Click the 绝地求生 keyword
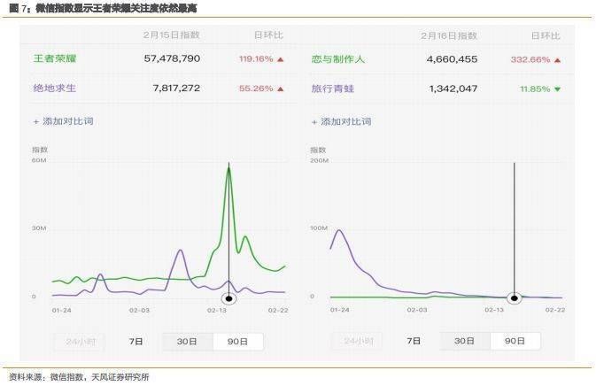The width and height of the screenshot is (596, 386). (55, 89)
